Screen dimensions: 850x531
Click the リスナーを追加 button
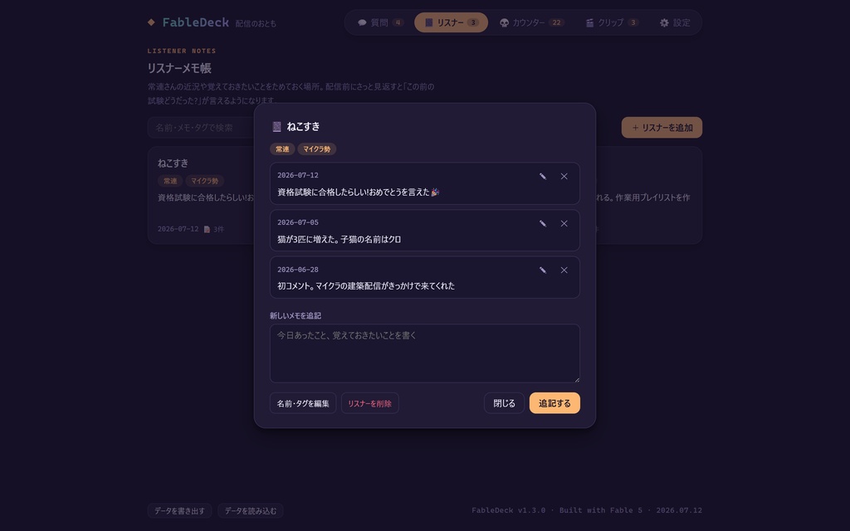click(x=662, y=127)
